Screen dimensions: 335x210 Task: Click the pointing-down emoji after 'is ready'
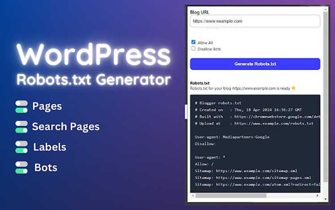tap(294, 88)
